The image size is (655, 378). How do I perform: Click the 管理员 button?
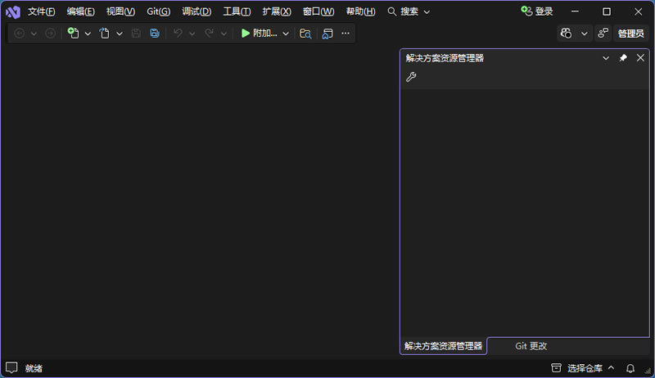coord(631,34)
